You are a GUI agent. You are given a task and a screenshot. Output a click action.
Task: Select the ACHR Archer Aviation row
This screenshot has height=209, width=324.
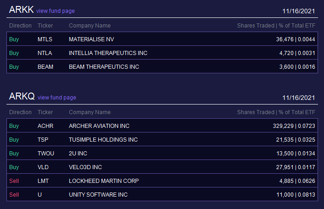point(162,126)
